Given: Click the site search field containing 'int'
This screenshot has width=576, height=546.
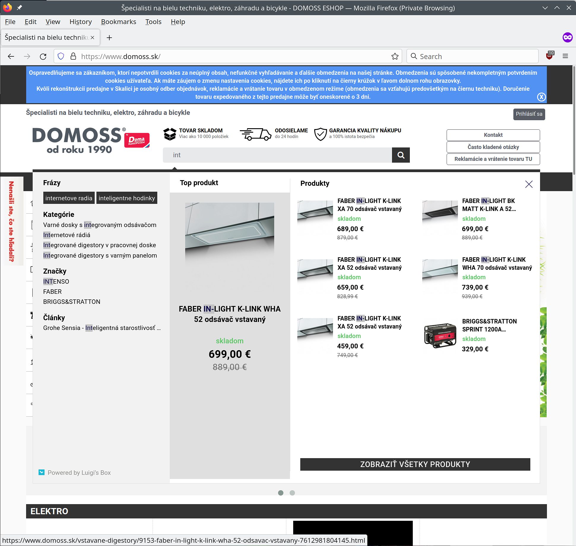Looking at the screenshot, I should tap(277, 155).
